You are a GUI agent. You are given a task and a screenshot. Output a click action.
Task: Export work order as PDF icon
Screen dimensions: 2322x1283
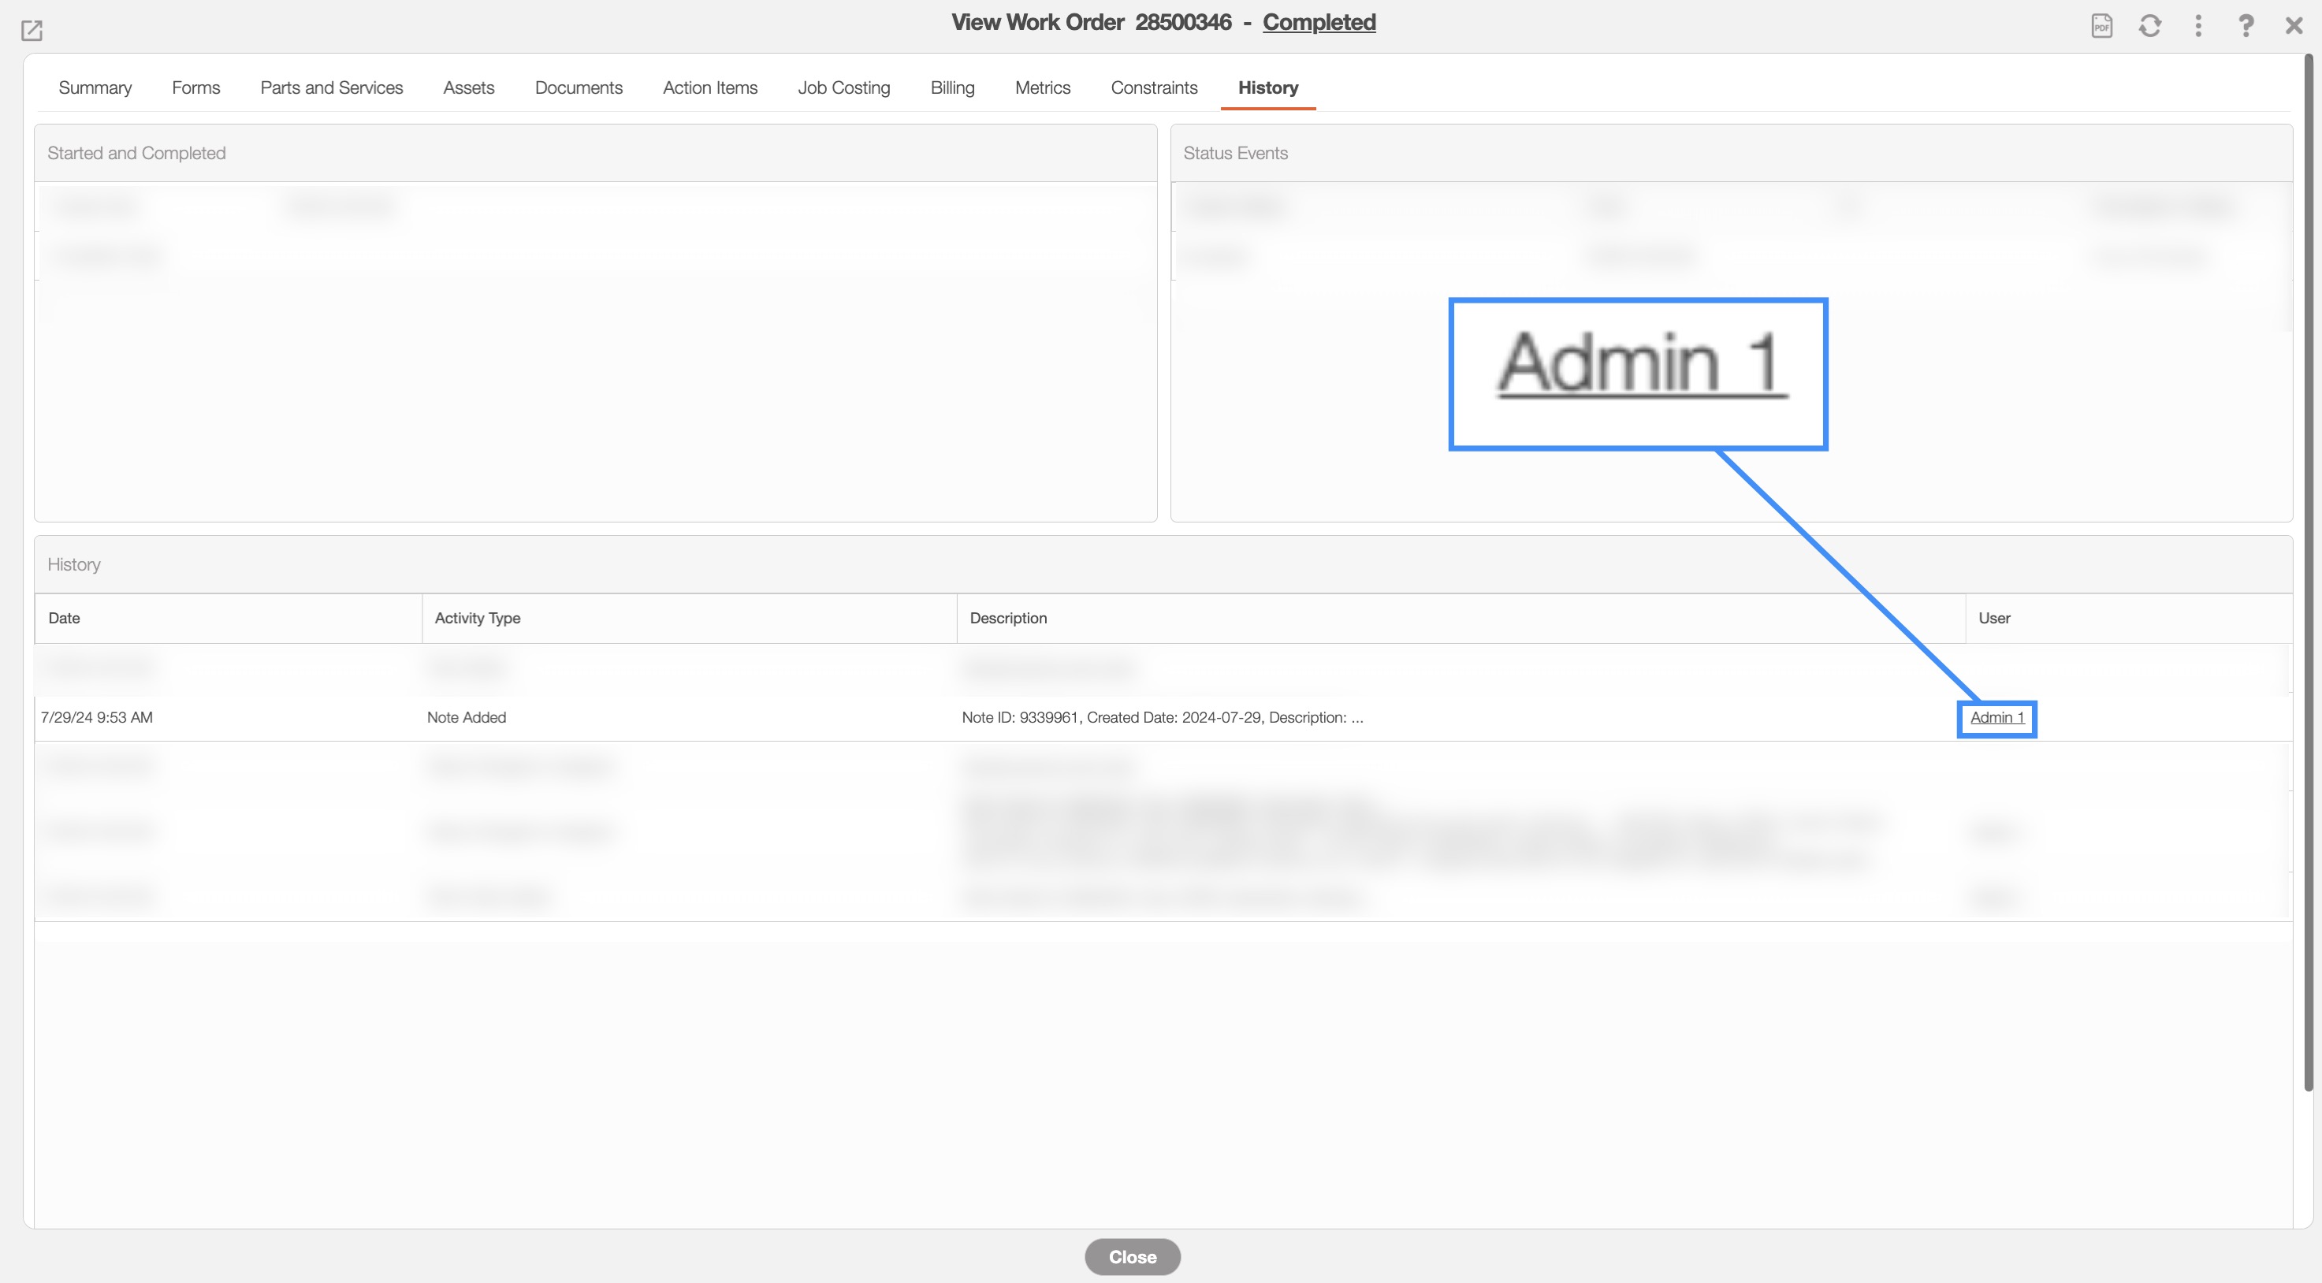point(2101,25)
